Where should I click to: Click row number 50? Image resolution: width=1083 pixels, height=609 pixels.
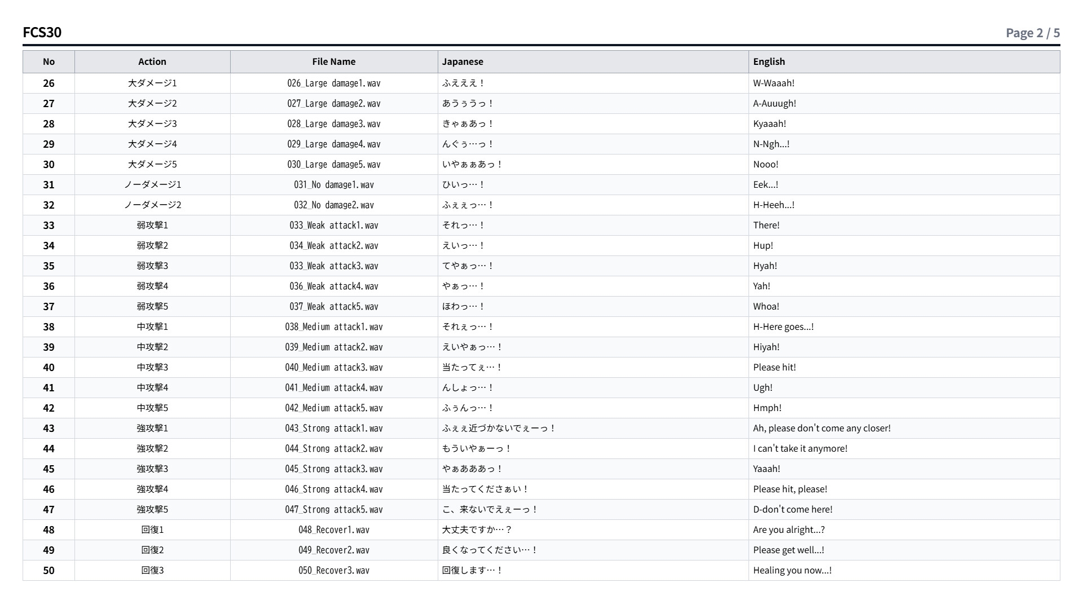pyautogui.click(x=49, y=570)
